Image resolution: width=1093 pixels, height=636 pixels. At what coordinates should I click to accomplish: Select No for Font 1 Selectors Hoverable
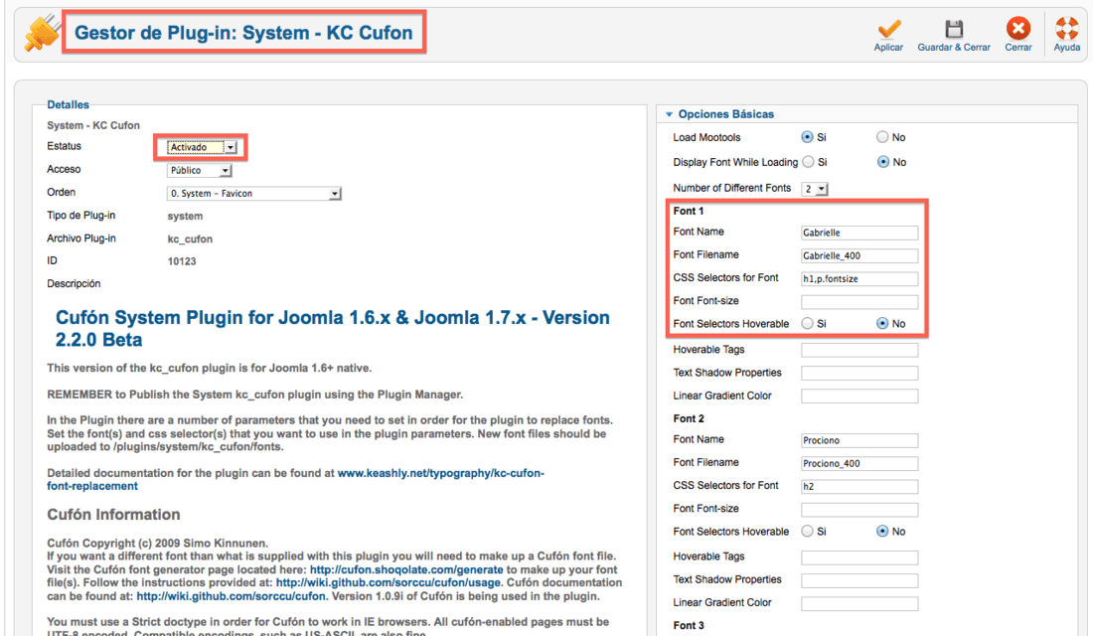[882, 324]
